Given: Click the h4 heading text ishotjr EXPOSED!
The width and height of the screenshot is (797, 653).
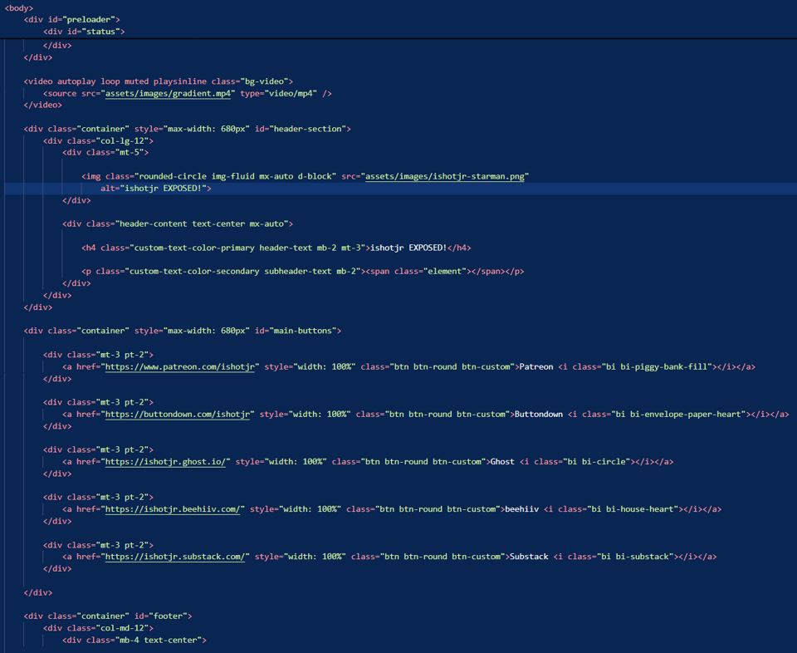Looking at the screenshot, I should 408,248.
